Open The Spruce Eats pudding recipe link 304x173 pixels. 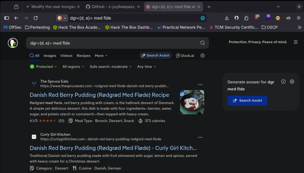99,95
